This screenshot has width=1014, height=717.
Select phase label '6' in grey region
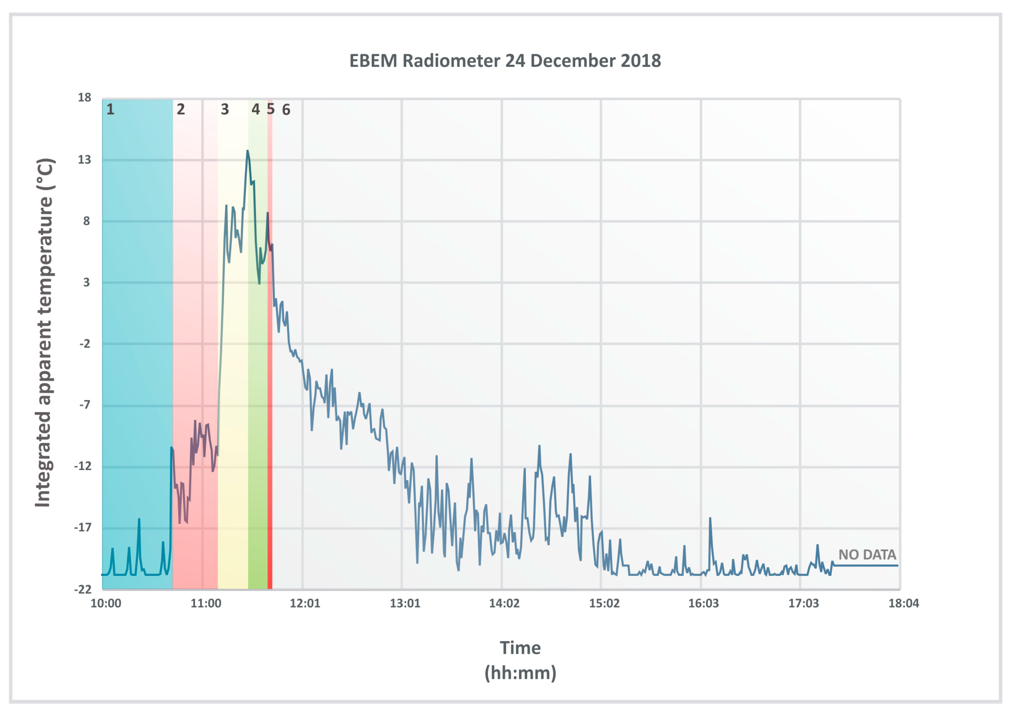[286, 110]
